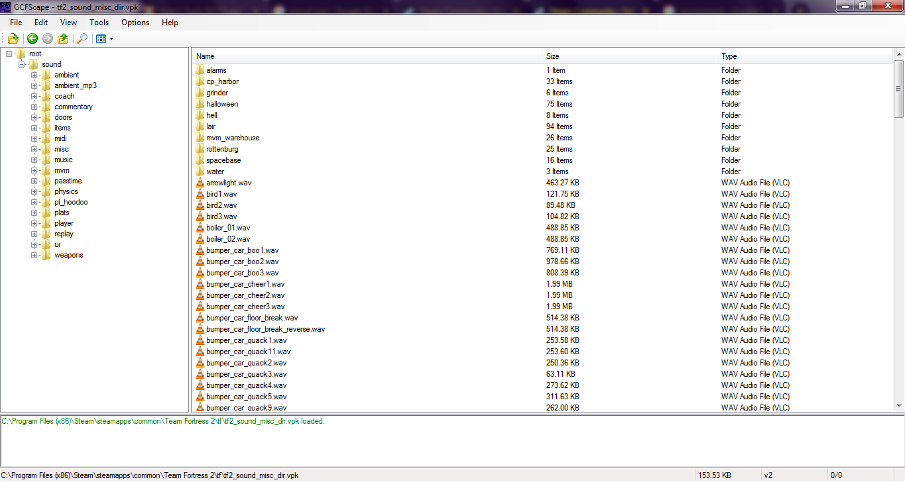Click the root folder icon in tree
The image size is (905, 482).
coord(21,54)
